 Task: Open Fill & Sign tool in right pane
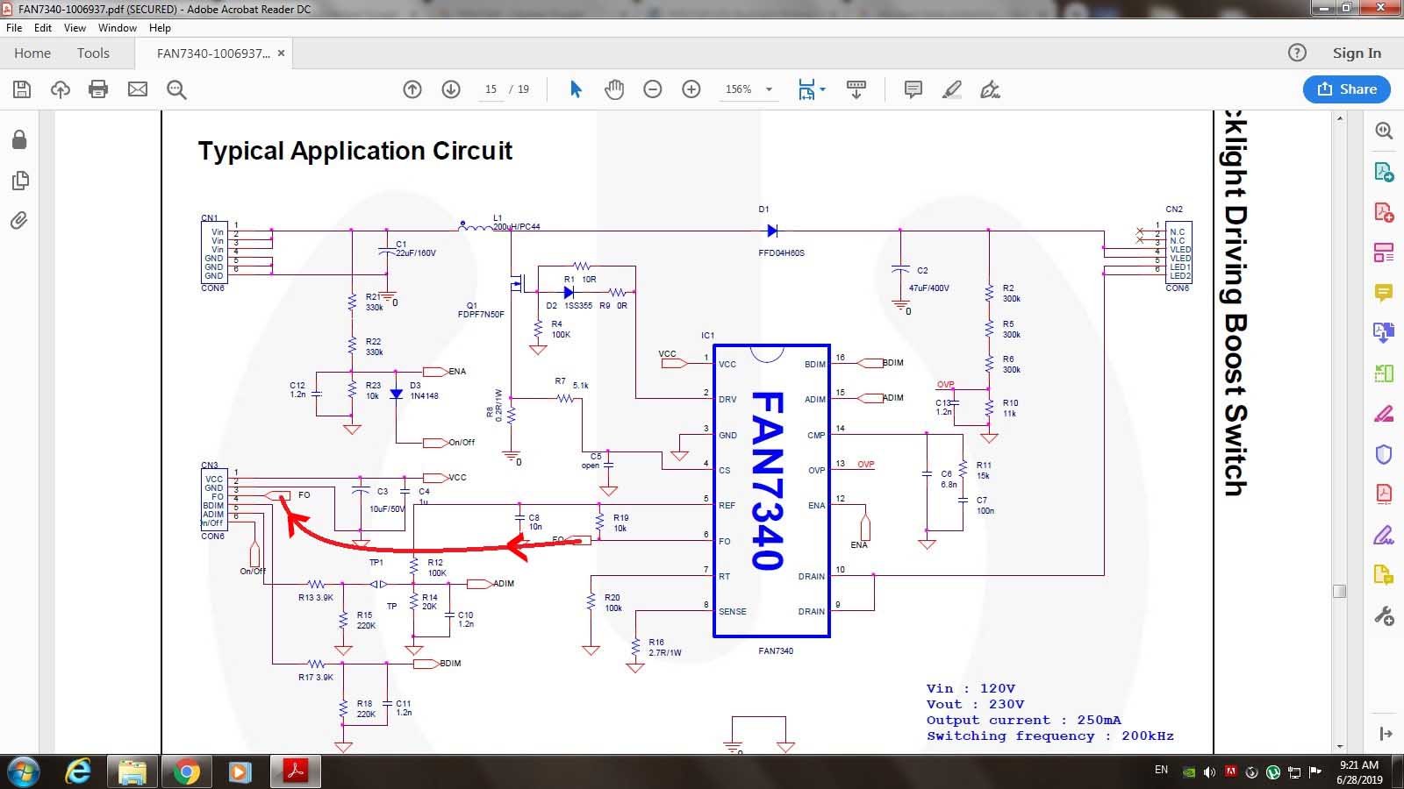click(x=1384, y=535)
